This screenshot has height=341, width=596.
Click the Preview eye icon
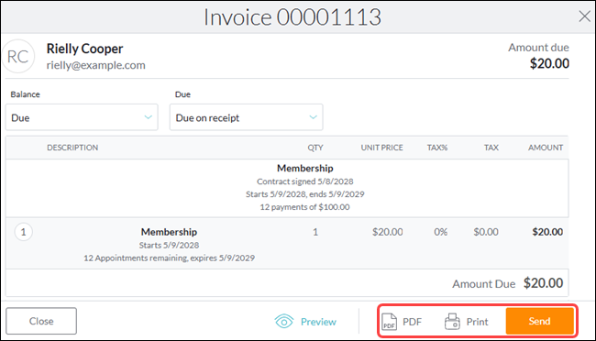tap(284, 322)
